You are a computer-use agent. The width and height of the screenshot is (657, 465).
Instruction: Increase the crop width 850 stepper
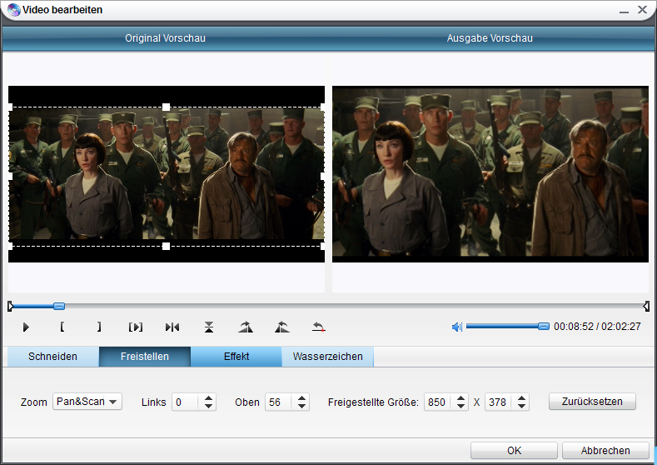point(460,397)
